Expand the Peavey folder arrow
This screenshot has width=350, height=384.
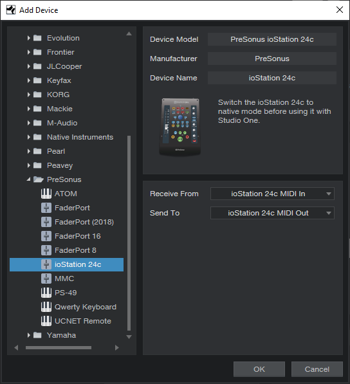[29, 165]
